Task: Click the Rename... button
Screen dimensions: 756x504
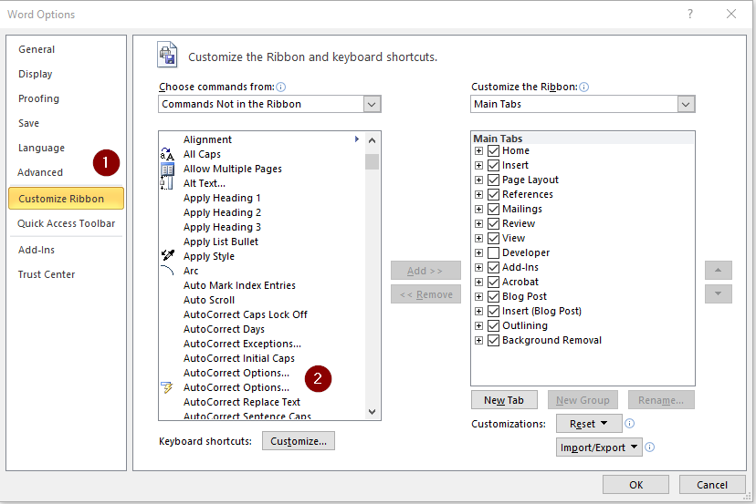Action: 661,400
